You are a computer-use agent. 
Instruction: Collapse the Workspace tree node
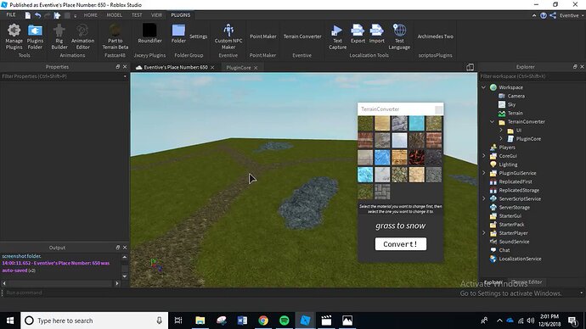(x=483, y=87)
